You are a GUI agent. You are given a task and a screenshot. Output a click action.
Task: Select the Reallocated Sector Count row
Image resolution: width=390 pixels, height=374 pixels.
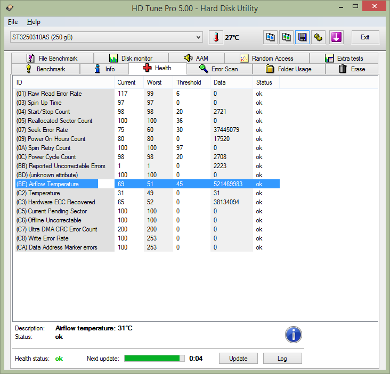(147, 121)
